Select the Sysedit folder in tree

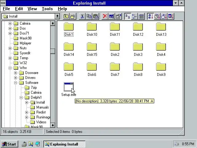click(x=22, y=53)
